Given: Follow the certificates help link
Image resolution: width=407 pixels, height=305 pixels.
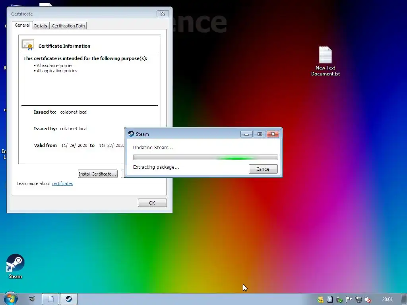Looking at the screenshot, I should (62, 183).
